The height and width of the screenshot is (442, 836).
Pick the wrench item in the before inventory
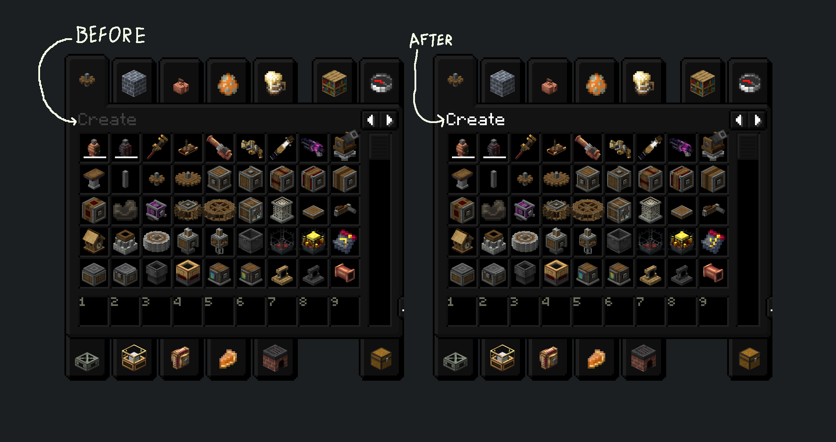pyautogui.click(x=156, y=147)
